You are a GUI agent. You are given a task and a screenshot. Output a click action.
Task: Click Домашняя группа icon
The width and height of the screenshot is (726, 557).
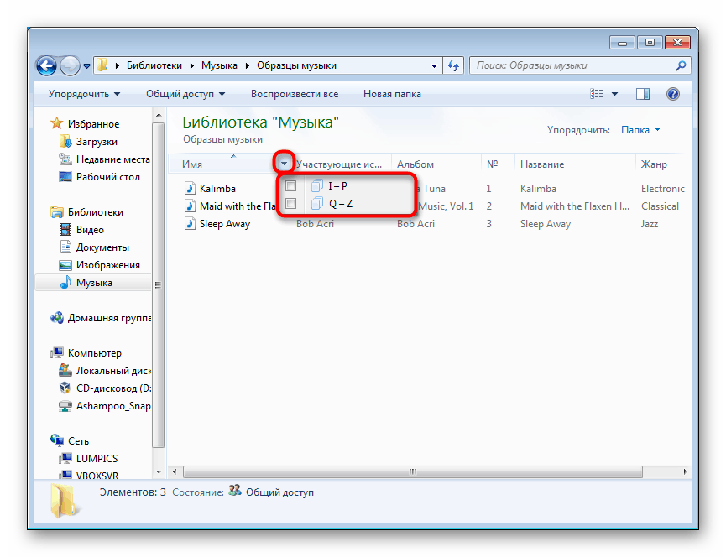(x=57, y=318)
